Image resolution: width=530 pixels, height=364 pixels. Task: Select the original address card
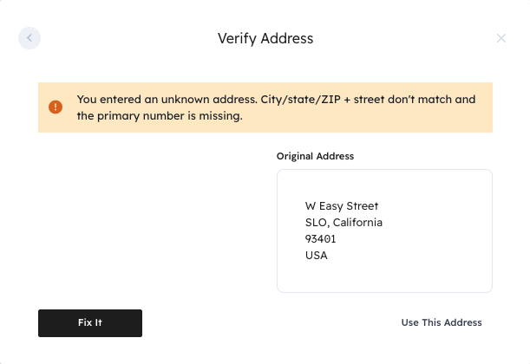pos(384,231)
